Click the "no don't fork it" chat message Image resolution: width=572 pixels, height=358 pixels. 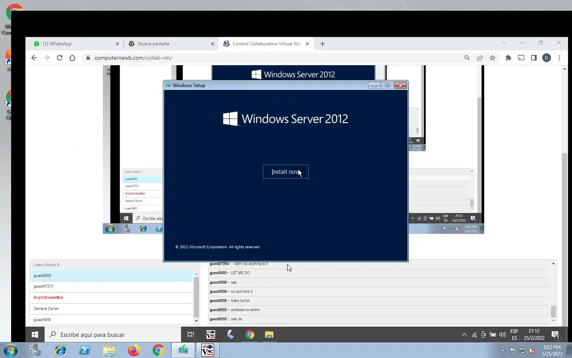tap(242, 292)
